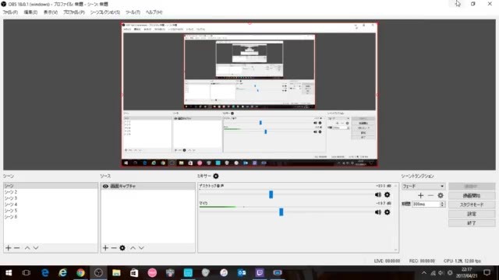The image size is (499, 280).
Task: Click the microphone volume slider handle
Action: [x=281, y=212]
